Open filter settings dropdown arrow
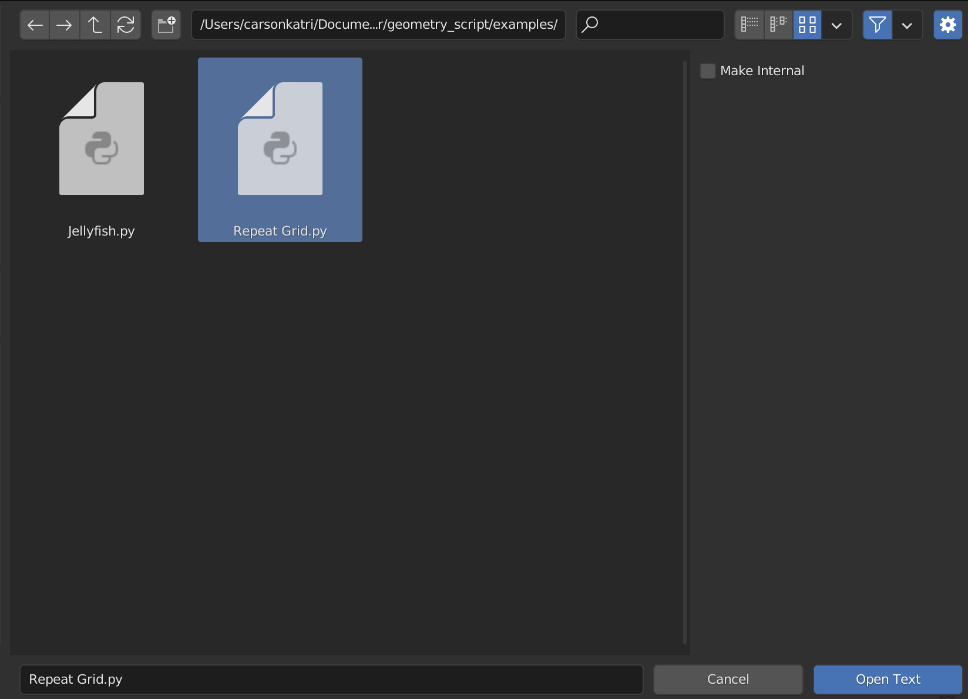This screenshot has width=968, height=699. (907, 25)
